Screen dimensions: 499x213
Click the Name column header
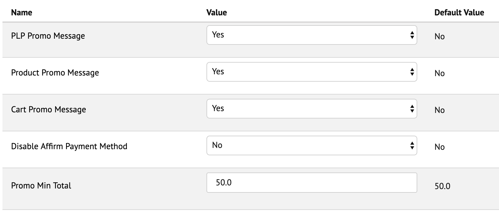click(22, 13)
